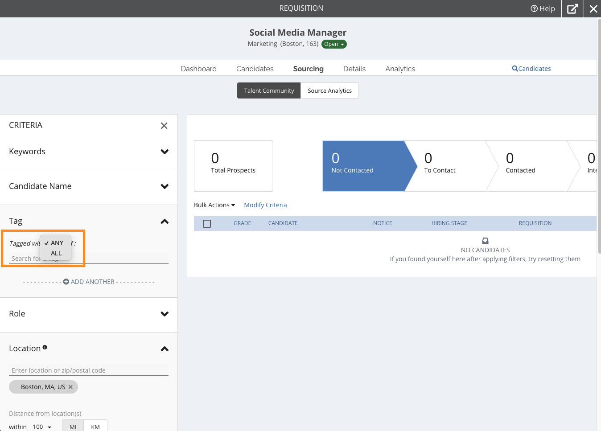Click the location or zip code field
The image size is (601, 431).
click(89, 370)
